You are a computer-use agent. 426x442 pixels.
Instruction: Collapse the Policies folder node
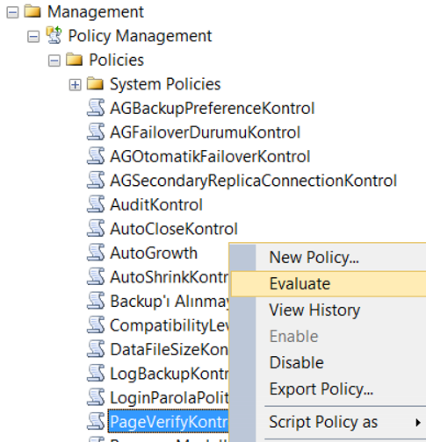click(x=54, y=61)
